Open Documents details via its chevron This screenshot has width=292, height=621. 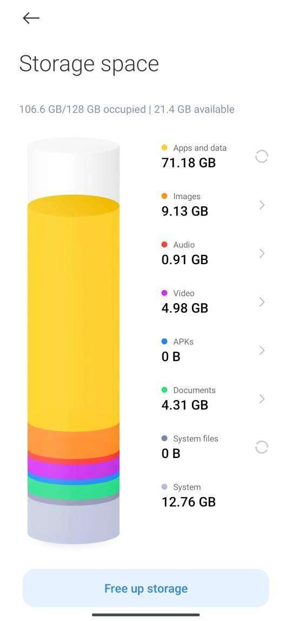click(262, 399)
